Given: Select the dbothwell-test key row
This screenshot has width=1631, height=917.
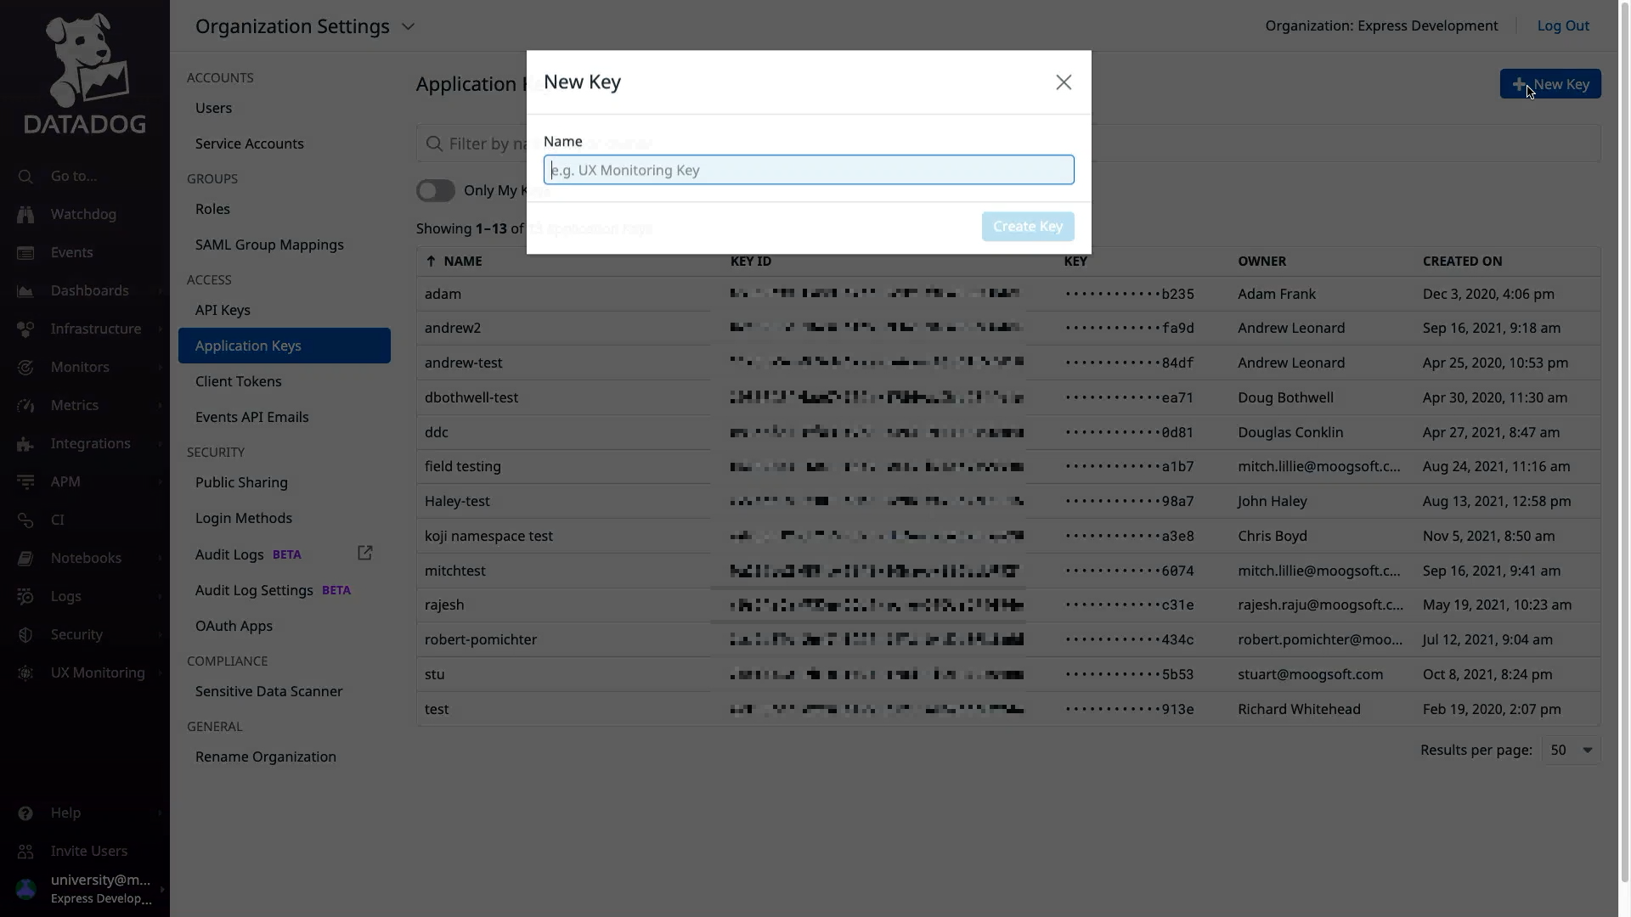Looking at the screenshot, I should [1008, 398].
